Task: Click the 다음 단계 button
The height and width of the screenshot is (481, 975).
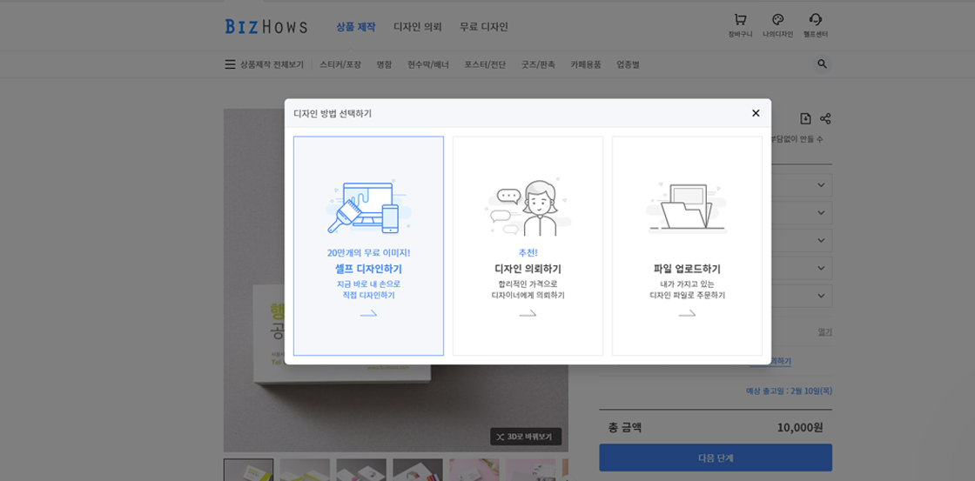Action: (x=716, y=458)
